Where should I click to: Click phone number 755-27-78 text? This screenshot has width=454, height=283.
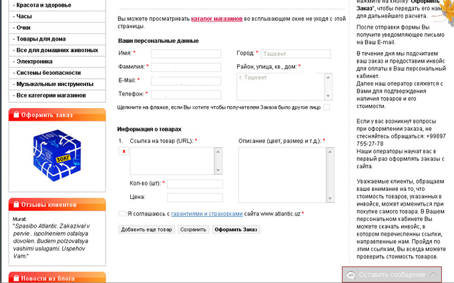tap(370, 144)
